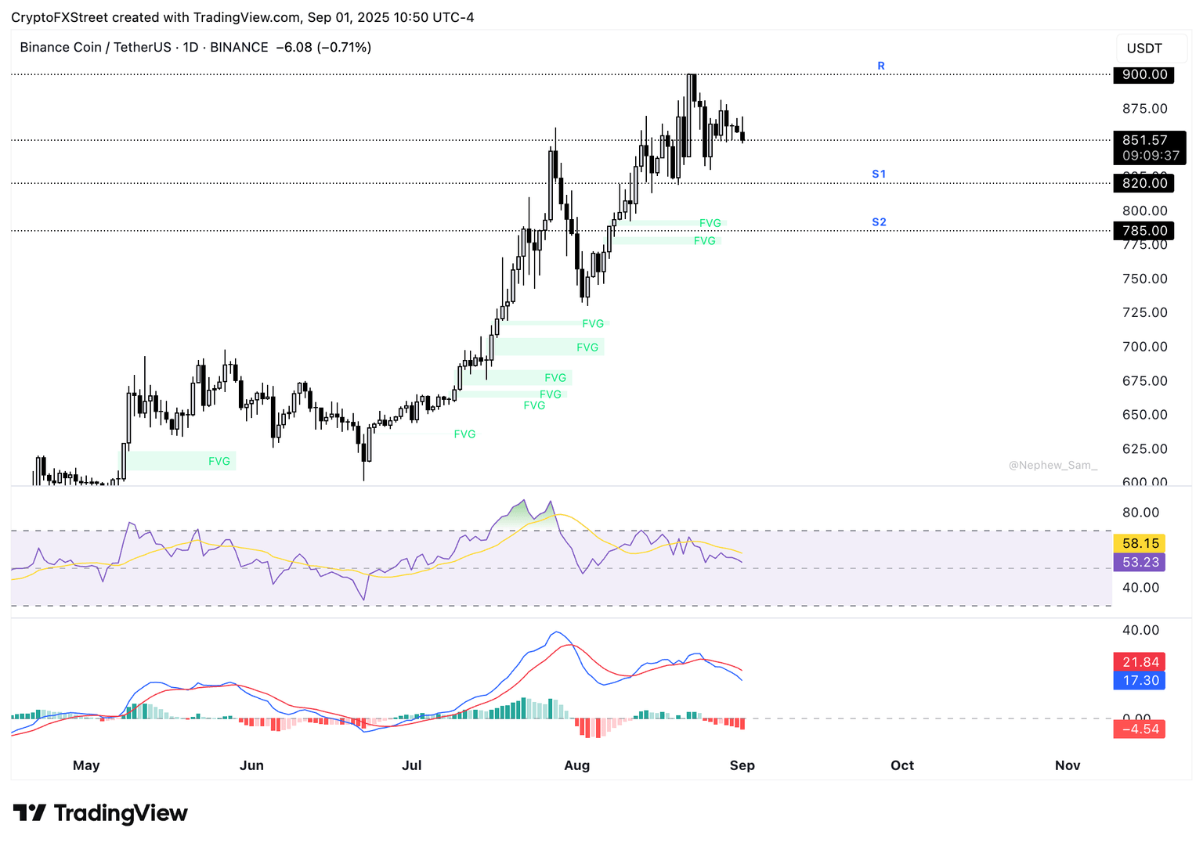Click the −4.54 histogram value badge
Screen dimensions: 1203x846
(x=1140, y=729)
